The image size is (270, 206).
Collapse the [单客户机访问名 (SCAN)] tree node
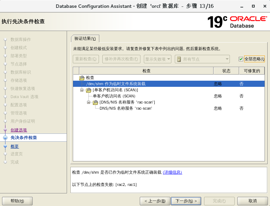point(82,90)
